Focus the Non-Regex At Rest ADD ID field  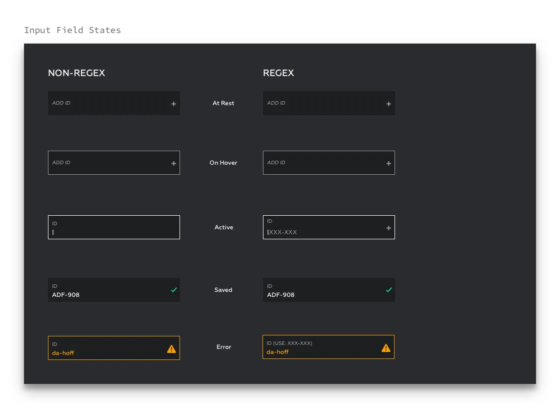point(114,103)
